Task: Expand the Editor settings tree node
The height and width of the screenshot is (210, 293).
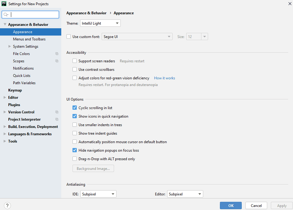Action: [x=5, y=98]
